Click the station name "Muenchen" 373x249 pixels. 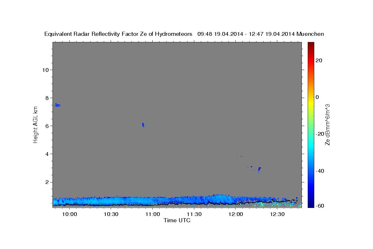coord(310,34)
